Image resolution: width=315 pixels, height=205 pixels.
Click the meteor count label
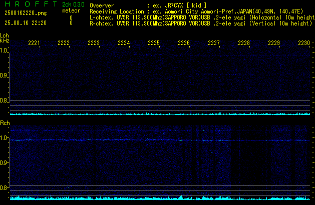[x=71, y=10]
